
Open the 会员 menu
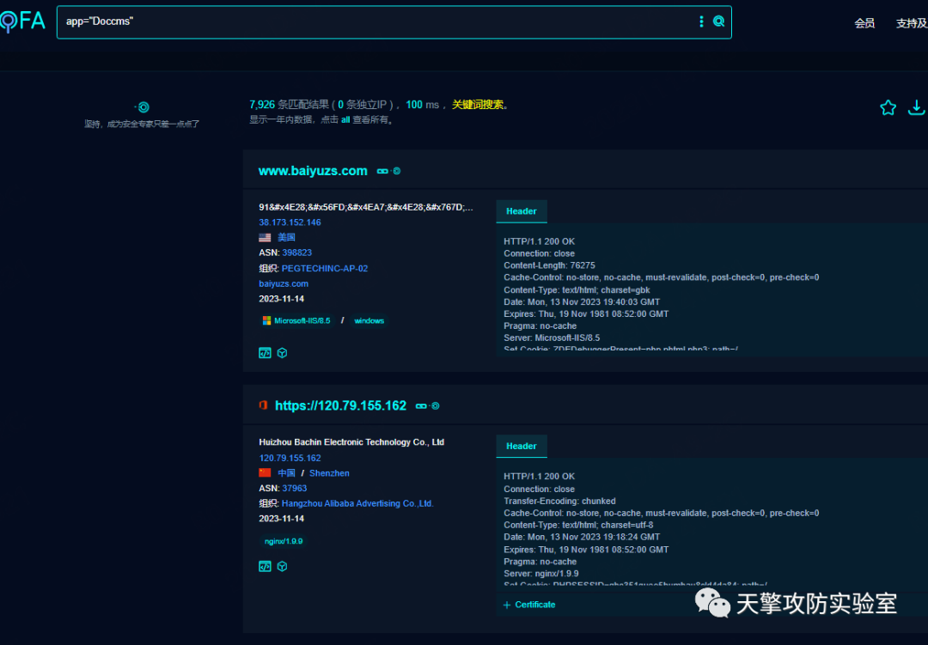pyautogui.click(x=864, y=23)
